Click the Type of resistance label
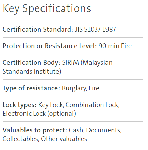 point(31,88)
